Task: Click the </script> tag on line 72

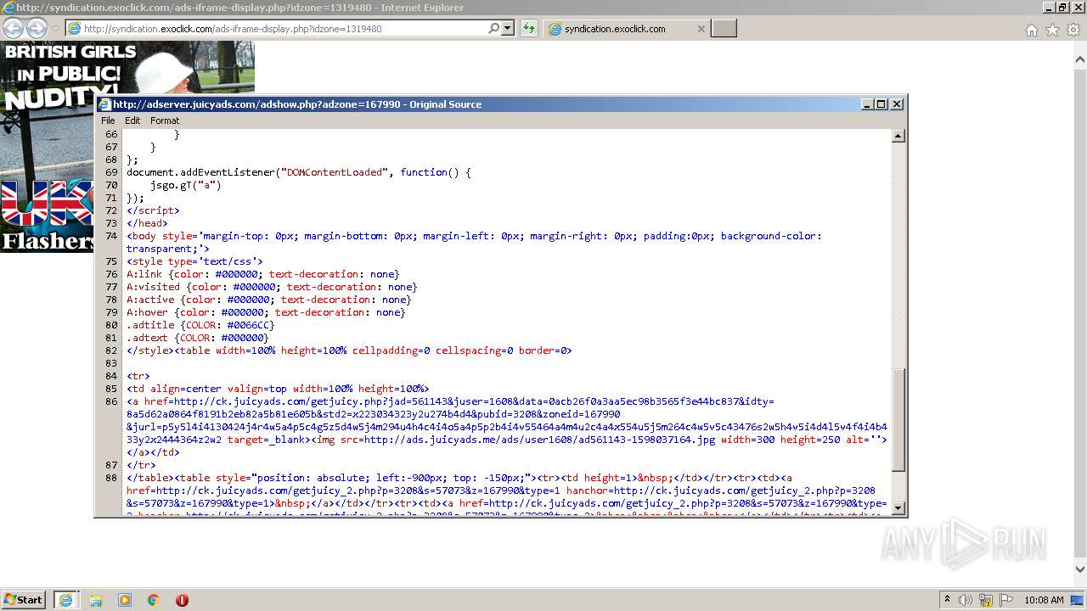Action: click(x=153, y=210)
